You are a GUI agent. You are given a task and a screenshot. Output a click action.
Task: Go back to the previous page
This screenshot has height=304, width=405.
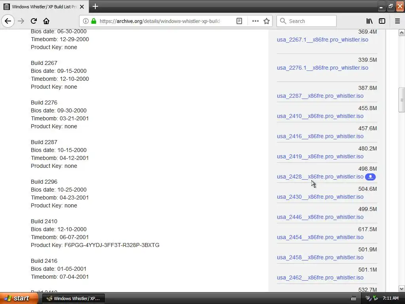coord(8,21)
